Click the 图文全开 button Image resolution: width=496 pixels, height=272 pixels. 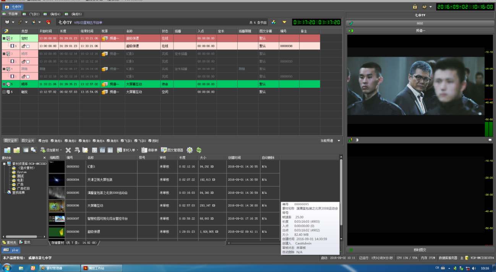[x=10, y=141]
